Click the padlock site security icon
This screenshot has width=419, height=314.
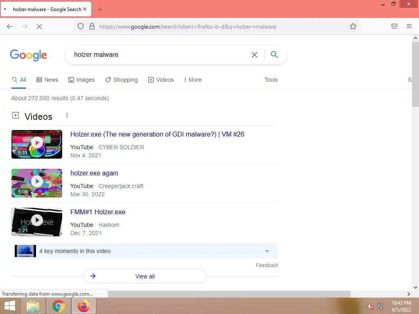point(92,26)
